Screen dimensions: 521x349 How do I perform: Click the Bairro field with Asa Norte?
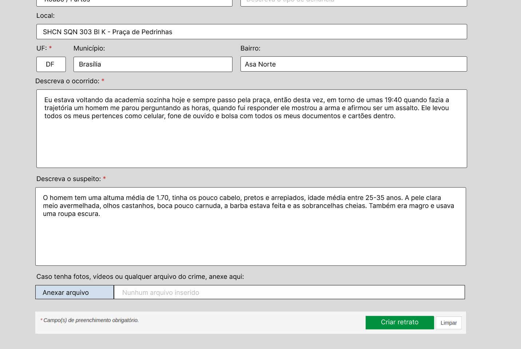pyautogui.click(x=354, y=64)
